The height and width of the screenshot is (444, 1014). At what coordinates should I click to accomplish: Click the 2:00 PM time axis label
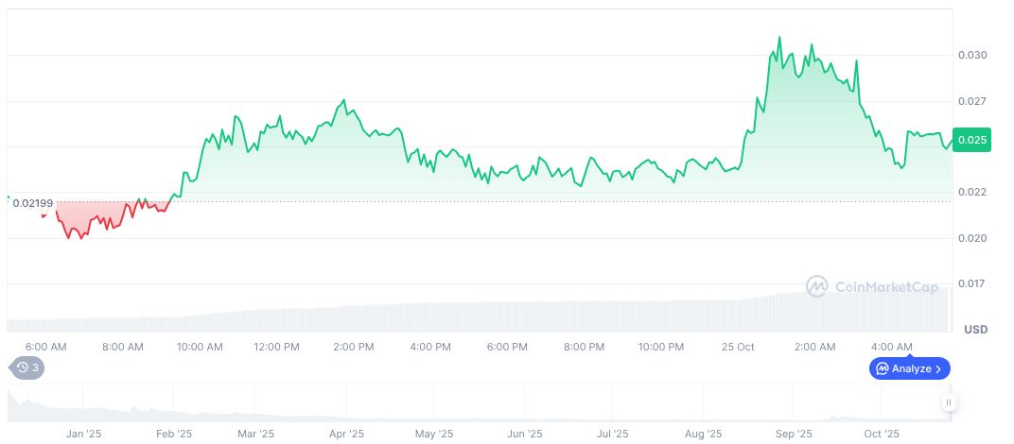354,347
